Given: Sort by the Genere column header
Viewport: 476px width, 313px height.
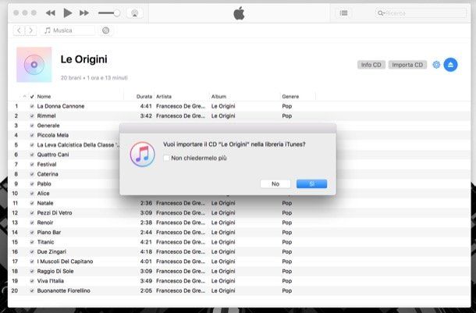Looking at the screenshot, I should 290,97.
